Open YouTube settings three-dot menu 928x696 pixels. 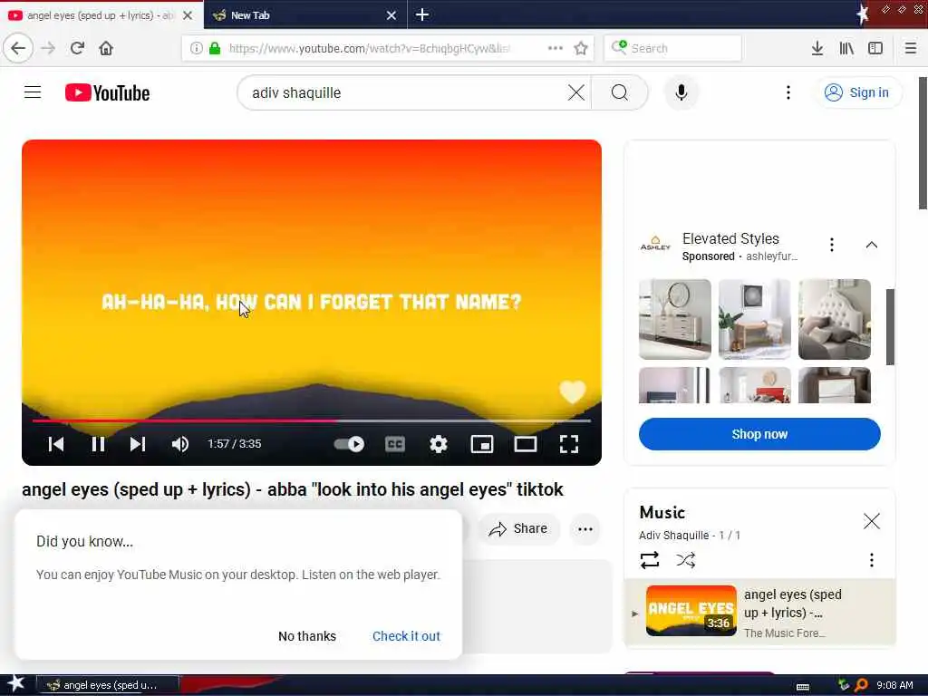(x=788, y=92)
